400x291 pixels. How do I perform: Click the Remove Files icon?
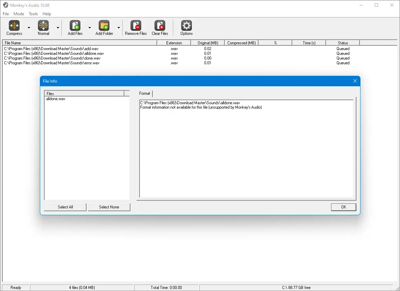coord(136,26)
